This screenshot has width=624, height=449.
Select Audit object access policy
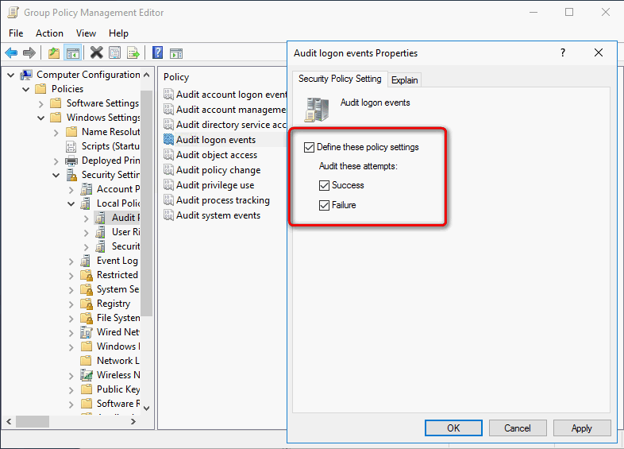217,155
